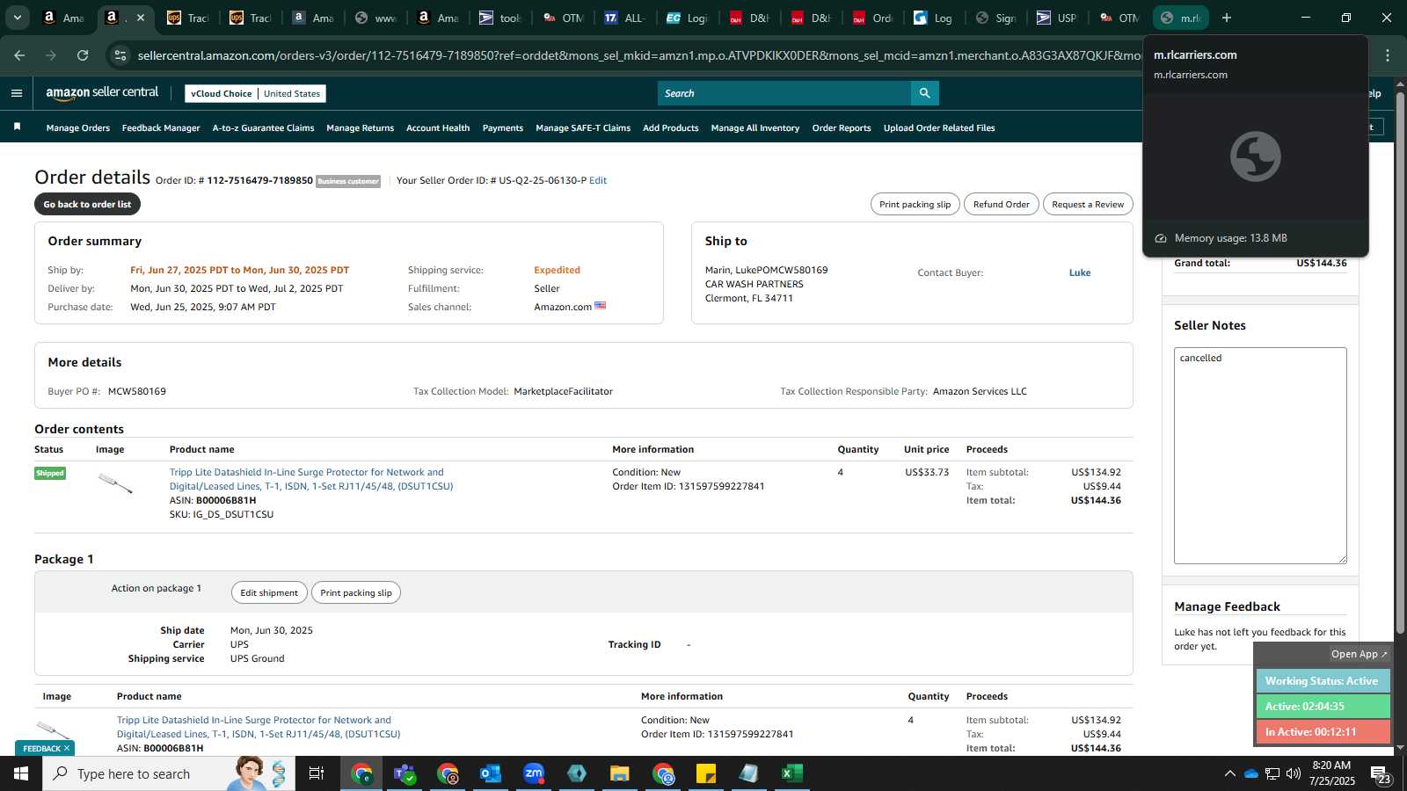Click the FEEDBACK tab close icon
Image resolution: width=1407 pixels, height=791 pixels.
click(67, 748)
